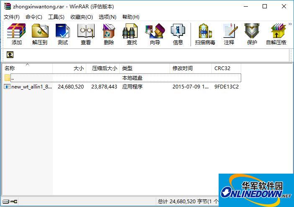Image resolution: width=294 pixels, height=207 pixels.
Task: Open the 工具(S) menu
Action: pos(56,17)
